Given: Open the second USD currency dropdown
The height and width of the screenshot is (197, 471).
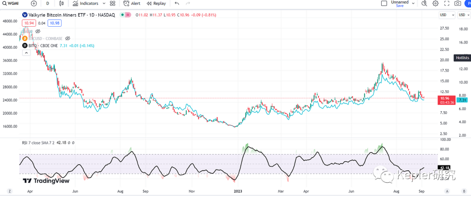Looking at the screenshot, I should [464, 15].
